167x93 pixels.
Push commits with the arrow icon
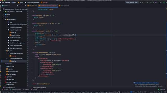click(x=156, y=2)
